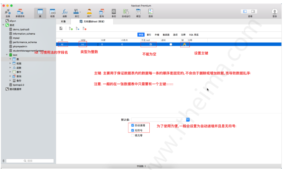Uncheck the 自动递增 checkbox
284x170 pixels.
pos(133,125)
